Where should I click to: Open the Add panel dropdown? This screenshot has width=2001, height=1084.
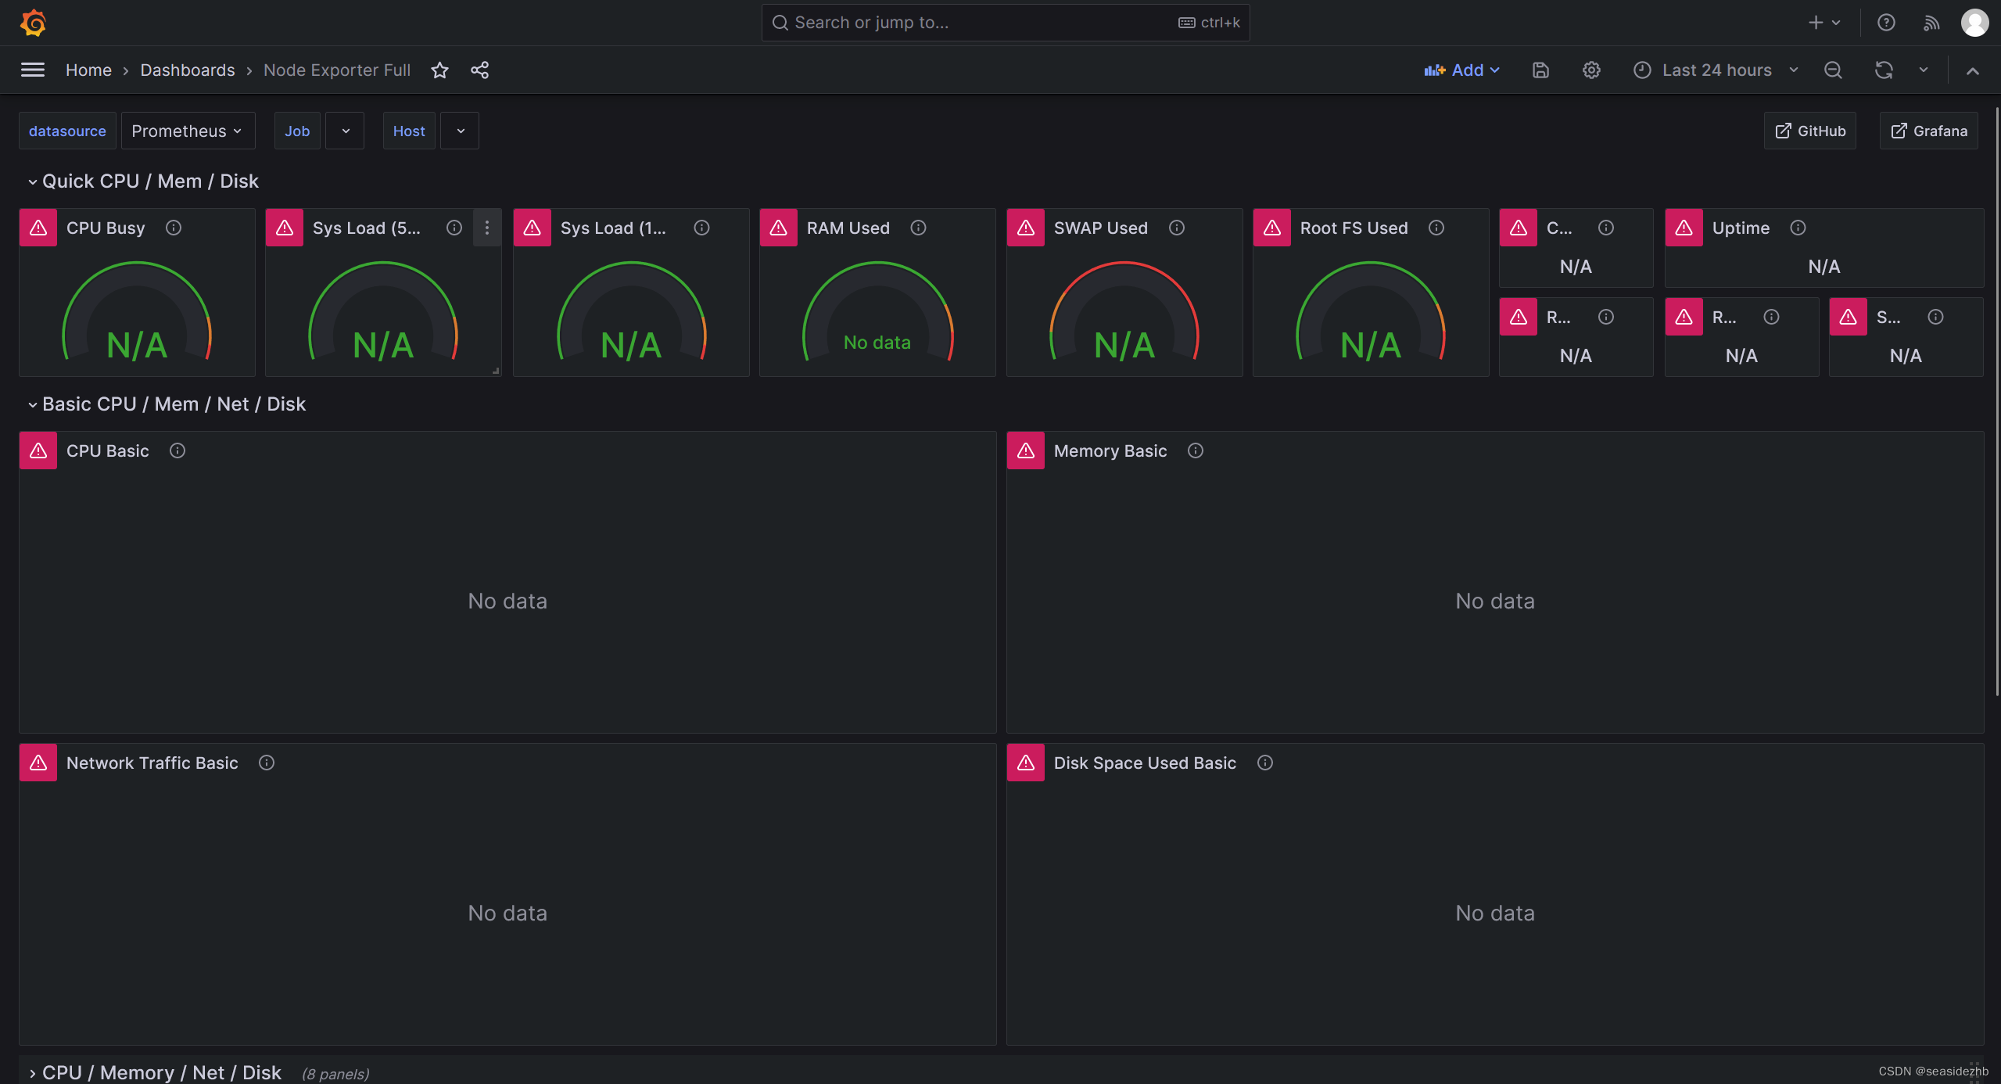[x=1462, y=70]
